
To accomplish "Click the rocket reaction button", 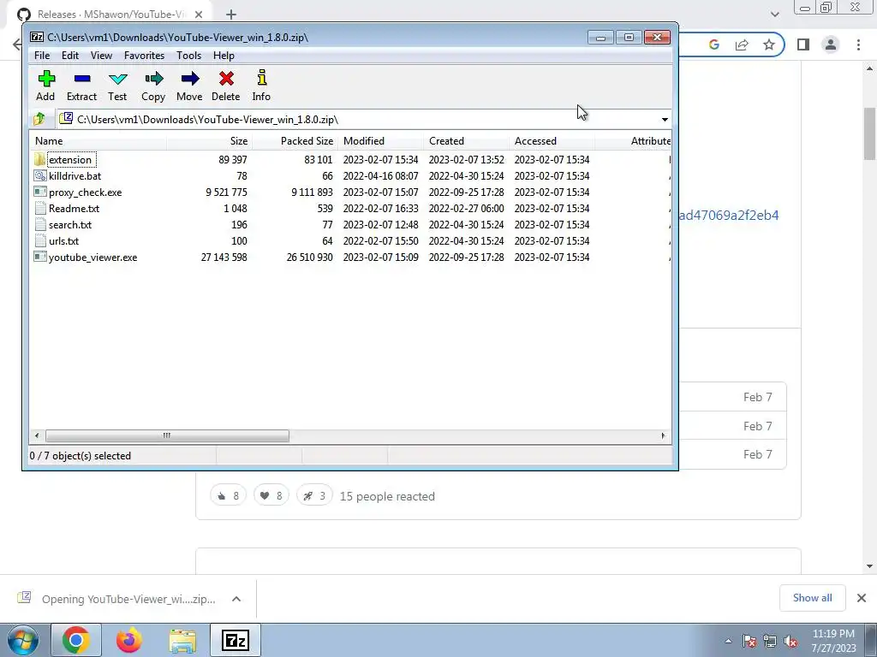I will pyautogui.click(x=314, y=495).
